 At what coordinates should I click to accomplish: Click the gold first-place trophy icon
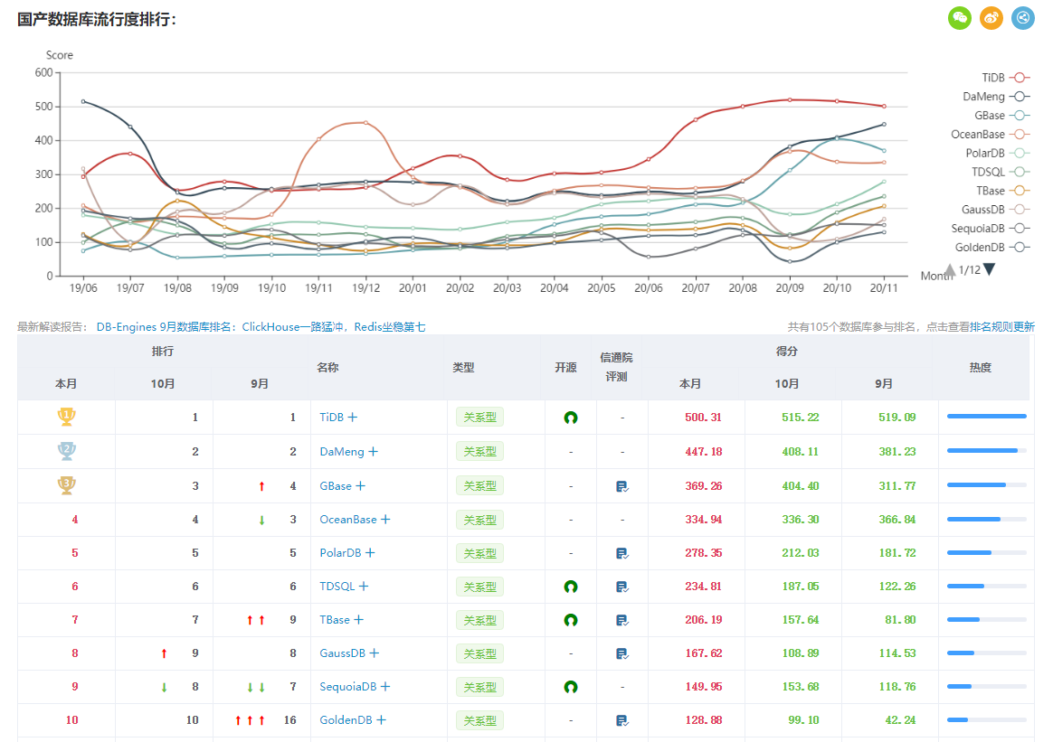[x=66, y=417]
